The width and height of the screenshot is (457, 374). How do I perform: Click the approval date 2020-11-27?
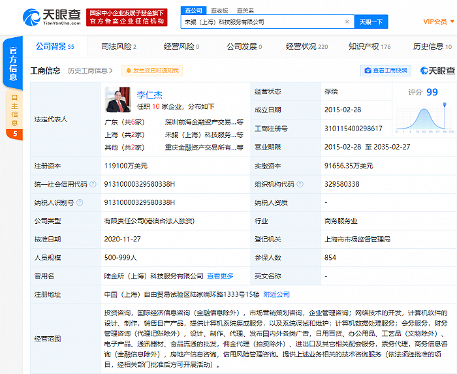tap(123, 239)
